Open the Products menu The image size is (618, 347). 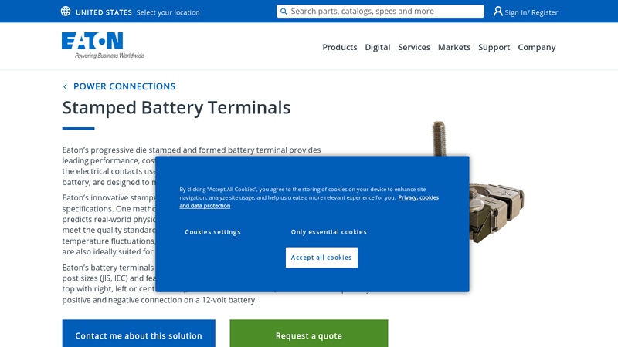(x=340, y=47)
